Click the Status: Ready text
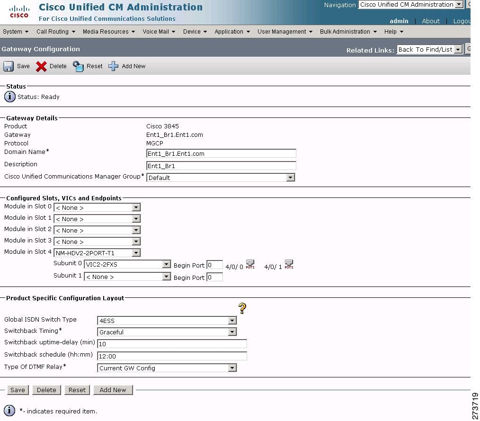Image resolution: width=480 pixels, height=421 pixels. [x=38, y=97]
